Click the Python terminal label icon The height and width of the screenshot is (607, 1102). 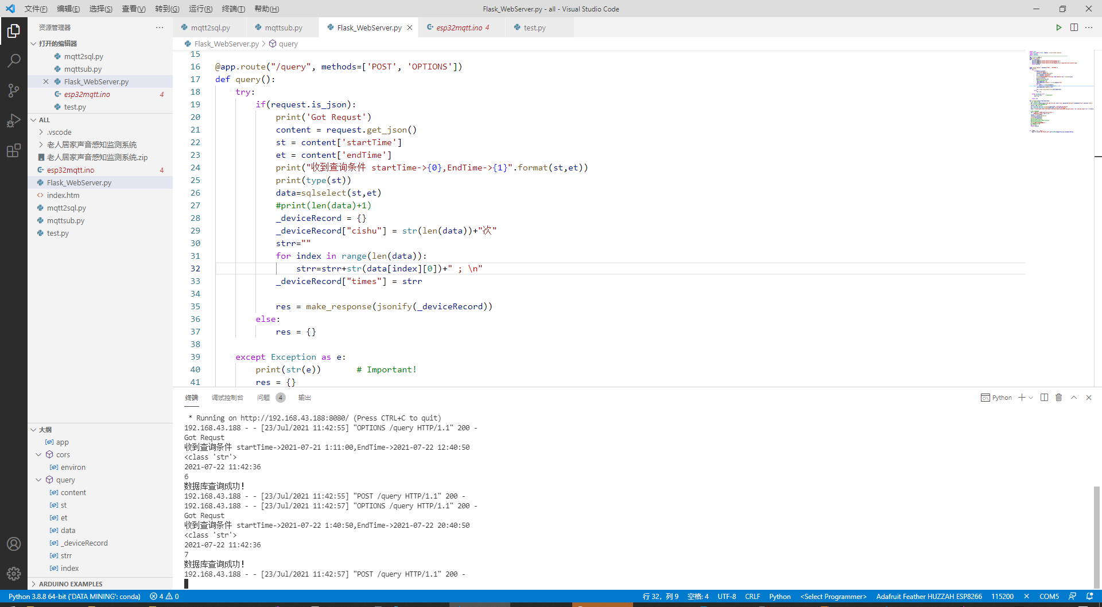[996, 398]
